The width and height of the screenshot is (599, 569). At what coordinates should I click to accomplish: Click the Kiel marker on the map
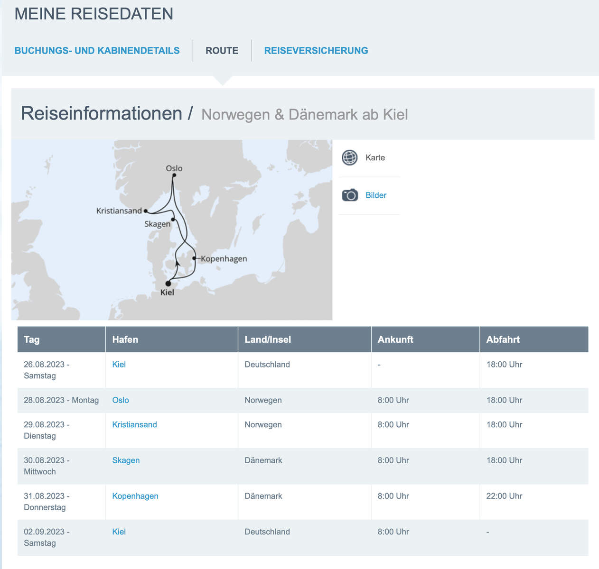click(168, 284)
